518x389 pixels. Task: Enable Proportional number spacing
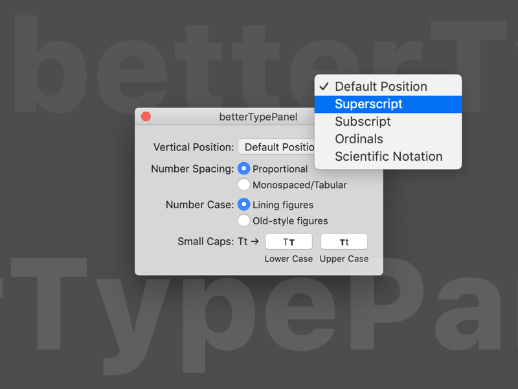click(x=244, y=169)
